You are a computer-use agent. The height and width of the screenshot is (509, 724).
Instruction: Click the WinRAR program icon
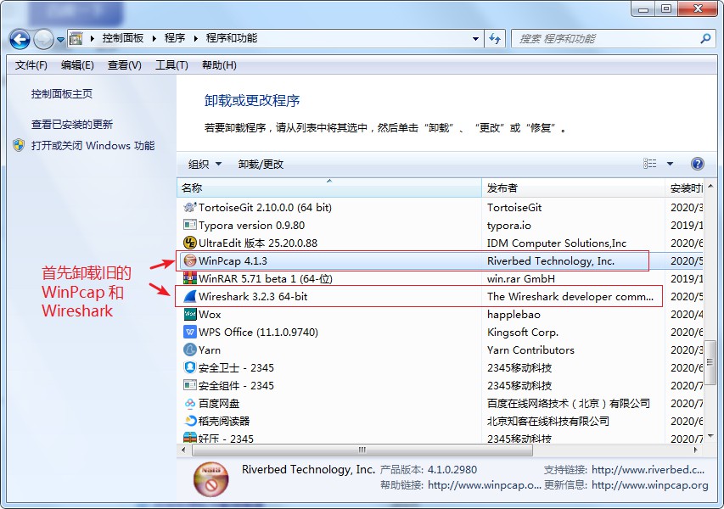(190, 278)
